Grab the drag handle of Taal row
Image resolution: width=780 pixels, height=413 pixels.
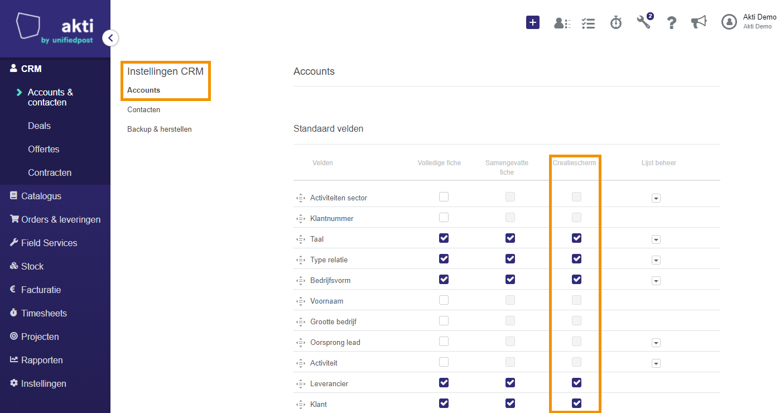click(300, 239)
